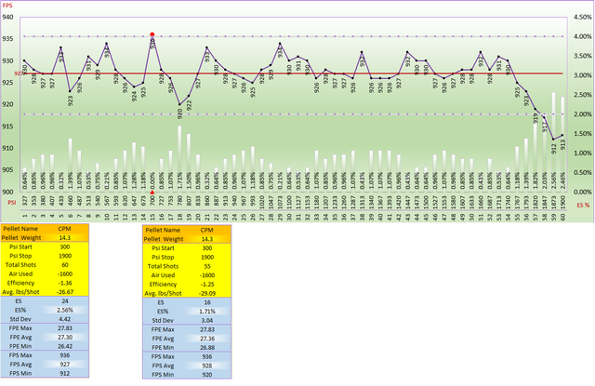Click Total Shots value 60 in left table

[65, 265]
